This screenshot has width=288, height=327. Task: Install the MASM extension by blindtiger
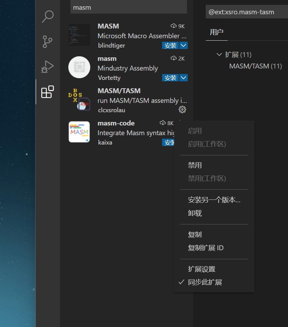click(x=171, y=45)
